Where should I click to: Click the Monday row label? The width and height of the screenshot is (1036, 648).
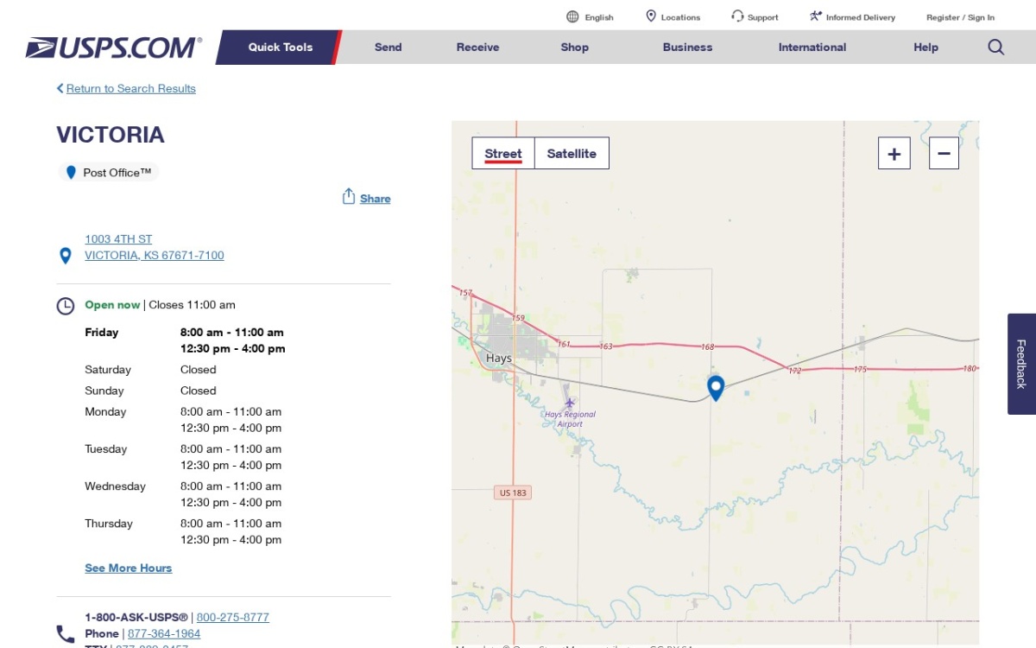(105, 411)
